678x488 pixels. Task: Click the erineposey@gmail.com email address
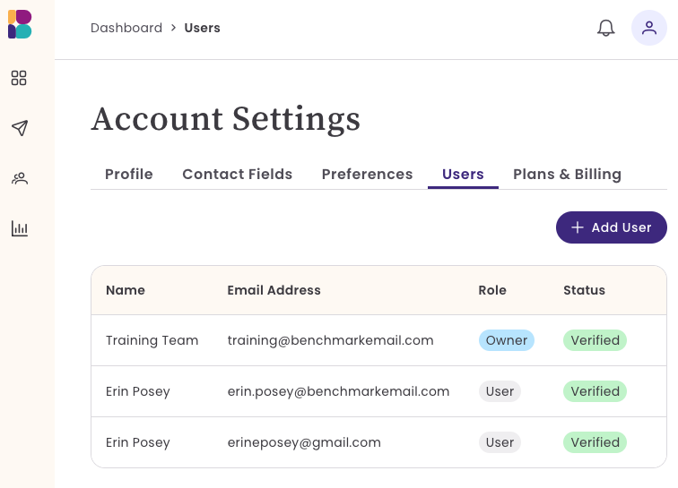(304, 442)
